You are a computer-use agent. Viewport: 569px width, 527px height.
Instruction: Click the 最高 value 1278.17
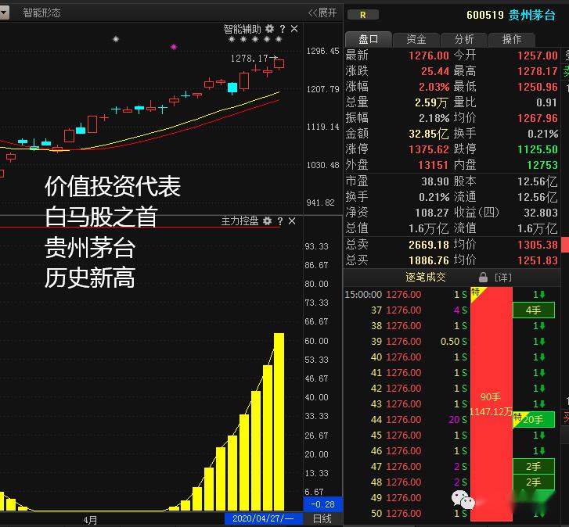tap(538, 71)
